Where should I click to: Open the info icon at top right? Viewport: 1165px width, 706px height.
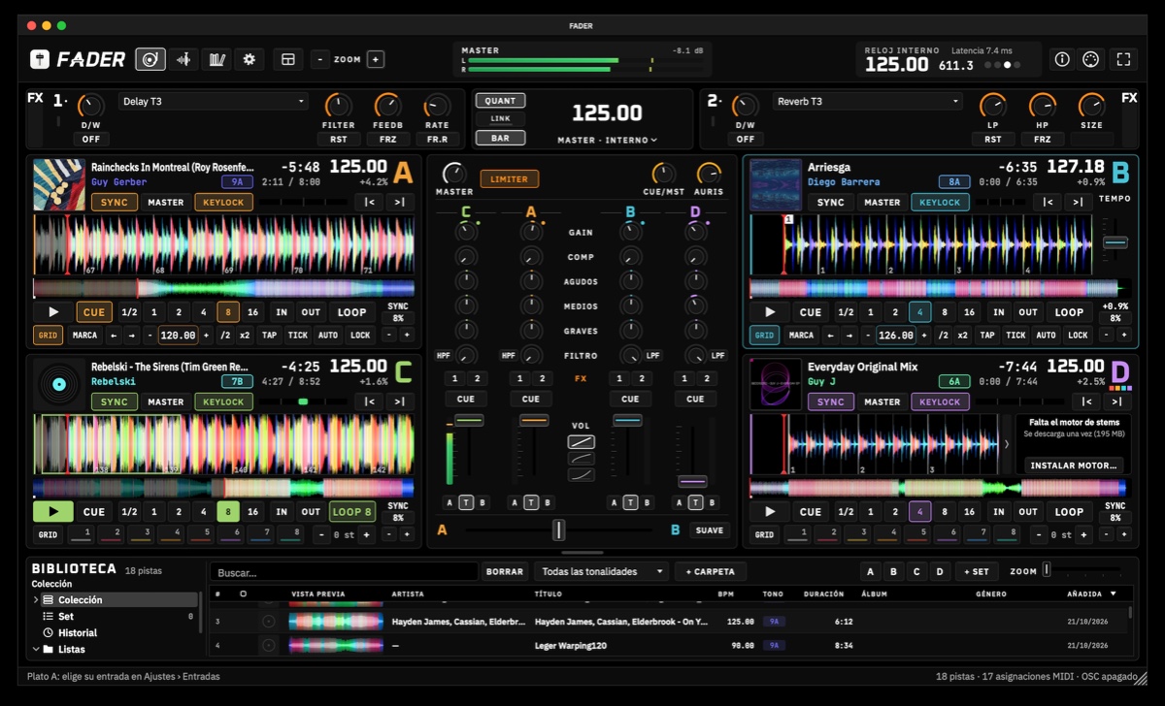(x=1062, y=59)
